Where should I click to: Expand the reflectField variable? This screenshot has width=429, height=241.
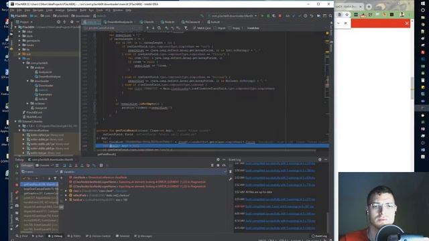(66, 195)
